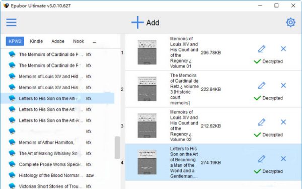Click the cover thumbnail of Louis XIV Volume 01
Image resolution: width=302 pixels, height=189 pixels.
pyautogui.click(x=147, y=52)
